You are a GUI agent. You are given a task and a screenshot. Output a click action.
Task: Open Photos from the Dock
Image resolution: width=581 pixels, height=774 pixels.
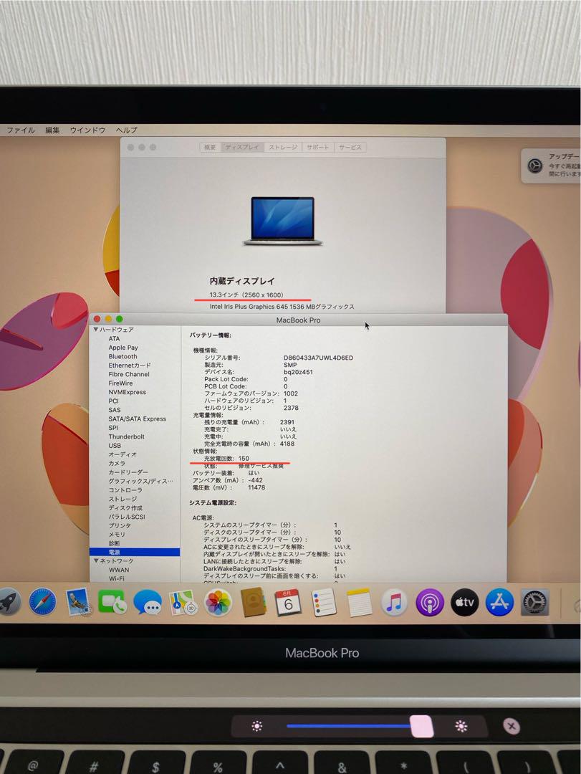tap(219, 603)
